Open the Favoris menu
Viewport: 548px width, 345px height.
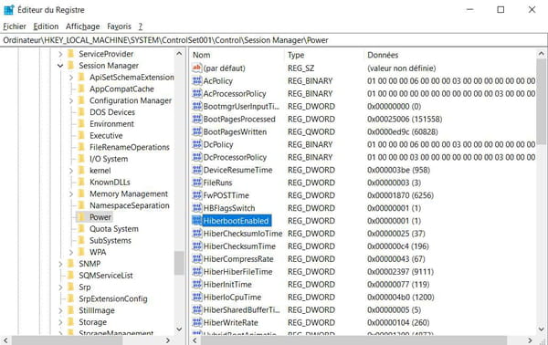[x=119, y=26]
